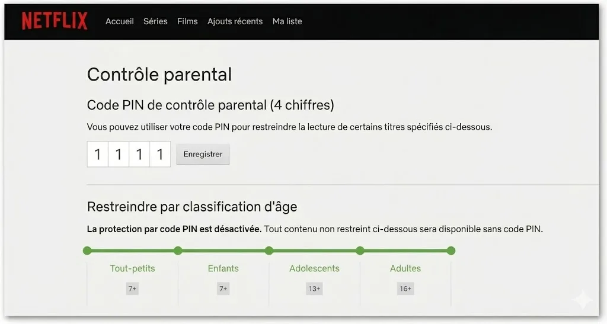Screen dimensions: 607x324
Task: Open the Films section
Action: point(187,21)
